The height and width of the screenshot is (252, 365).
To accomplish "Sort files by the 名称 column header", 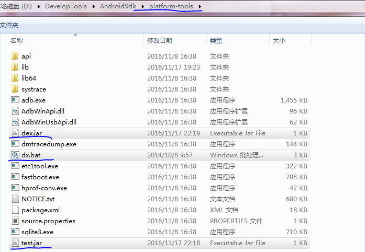I will (17, 40).
